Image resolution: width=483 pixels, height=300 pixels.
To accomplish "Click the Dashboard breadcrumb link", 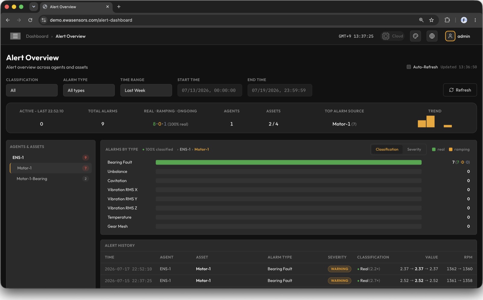I will click(37, 36).
